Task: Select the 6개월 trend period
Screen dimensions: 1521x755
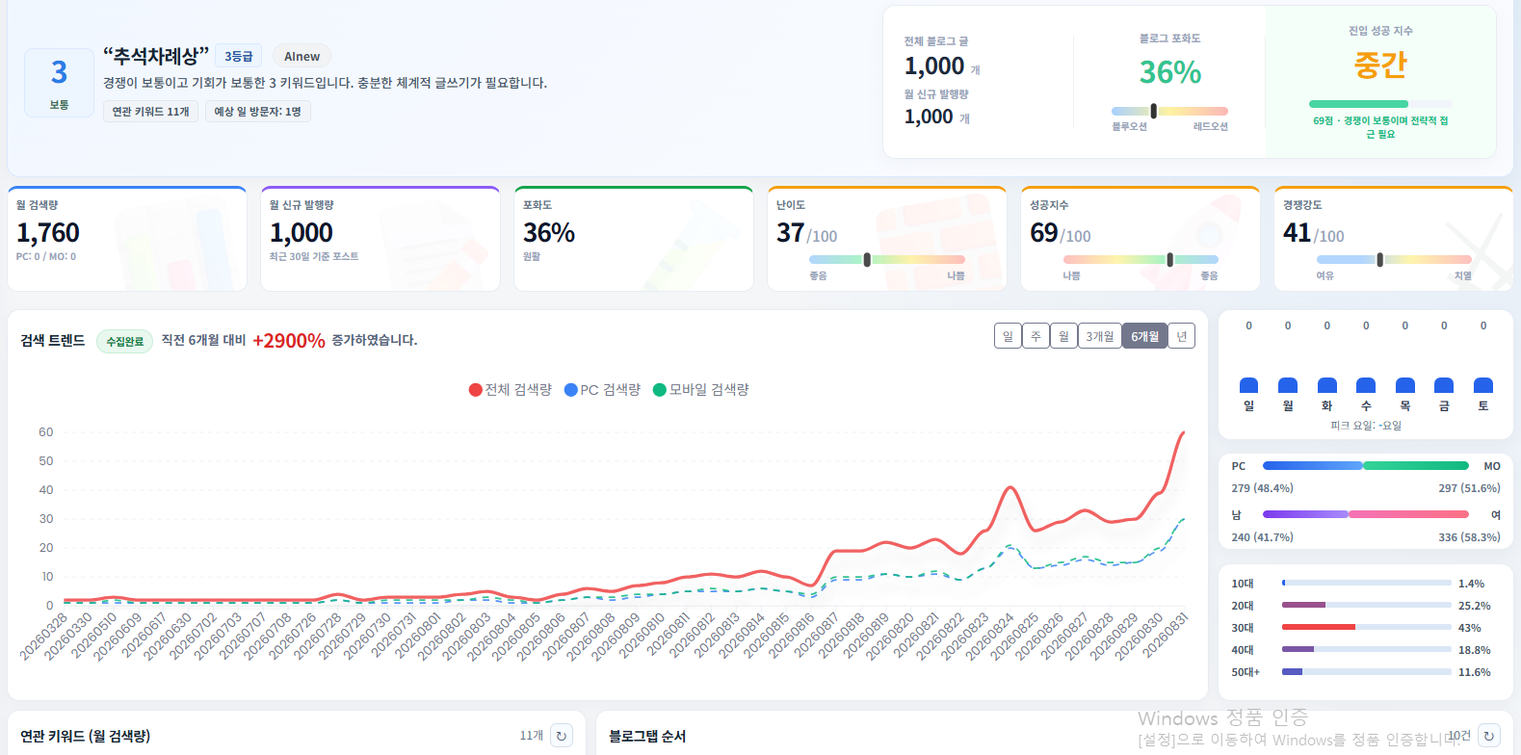Action: click(1144, 336)
